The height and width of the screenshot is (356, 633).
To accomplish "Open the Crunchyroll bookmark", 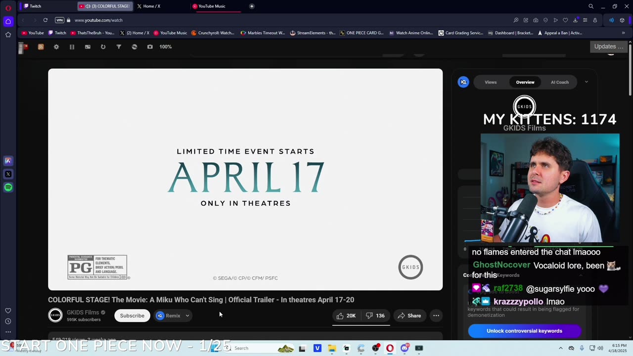I will click(213, 33).
